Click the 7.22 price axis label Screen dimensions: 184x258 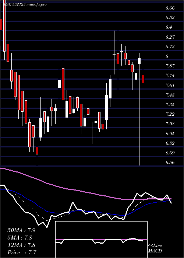pyautogui.click(x=170, y=114)
